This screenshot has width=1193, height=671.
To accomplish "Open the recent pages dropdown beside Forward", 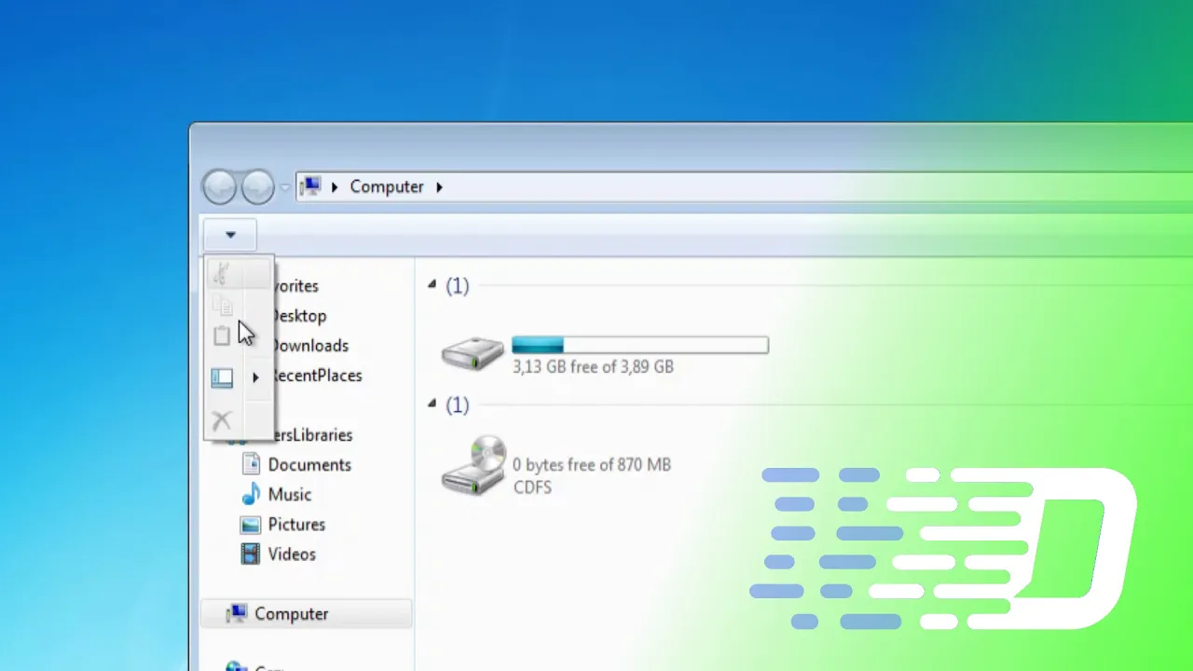I will [284, 187].
